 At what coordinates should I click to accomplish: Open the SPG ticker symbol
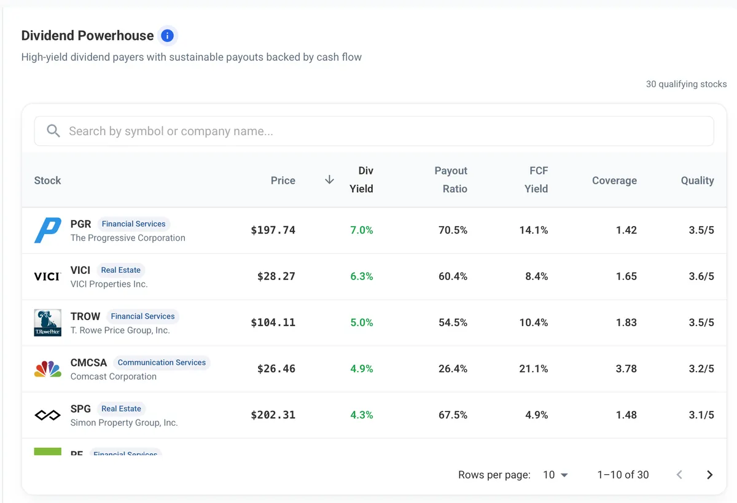pos(80,408)
